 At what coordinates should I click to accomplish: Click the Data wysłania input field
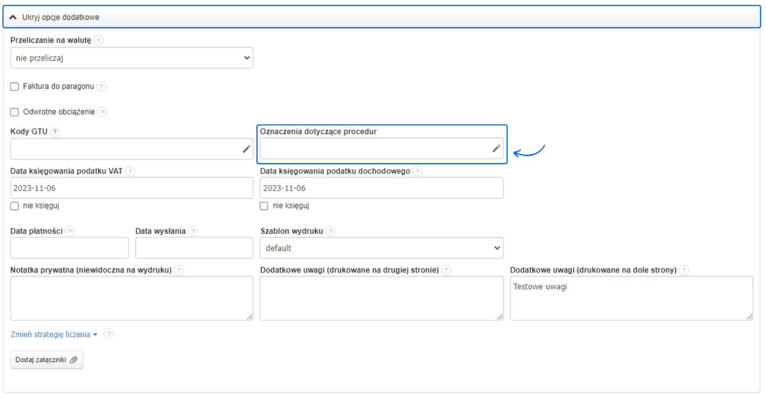click(194, 248)
